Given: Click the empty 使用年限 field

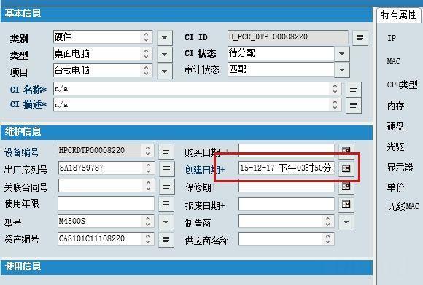Looking at the screenshot, I should click(106, 203).
